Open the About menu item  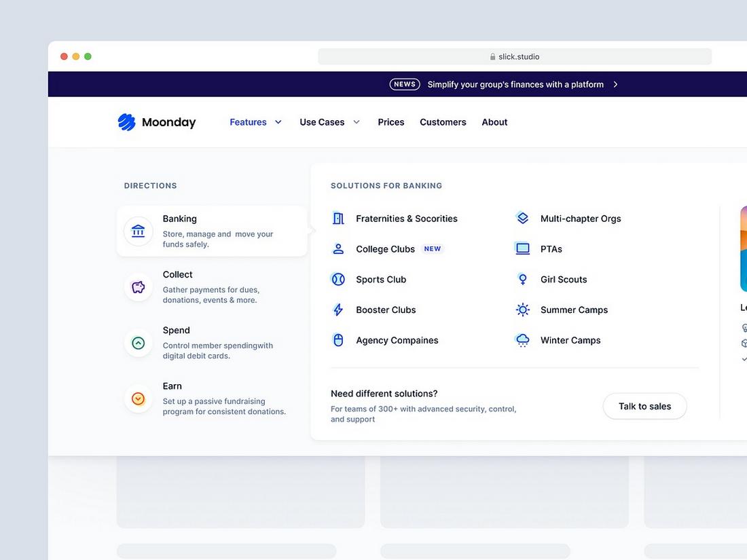(x=494, y=122)
